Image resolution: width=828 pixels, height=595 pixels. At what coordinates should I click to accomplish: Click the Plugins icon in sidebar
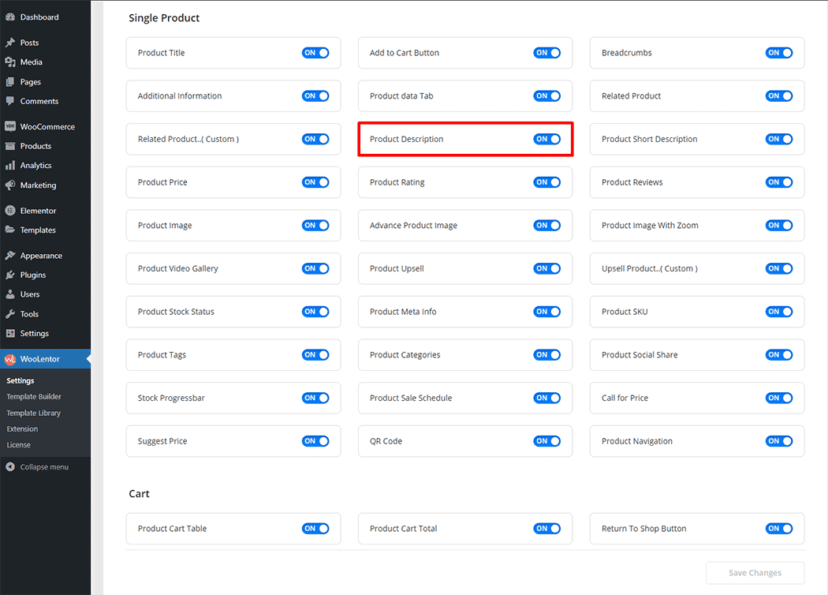(x=9, y=275)
